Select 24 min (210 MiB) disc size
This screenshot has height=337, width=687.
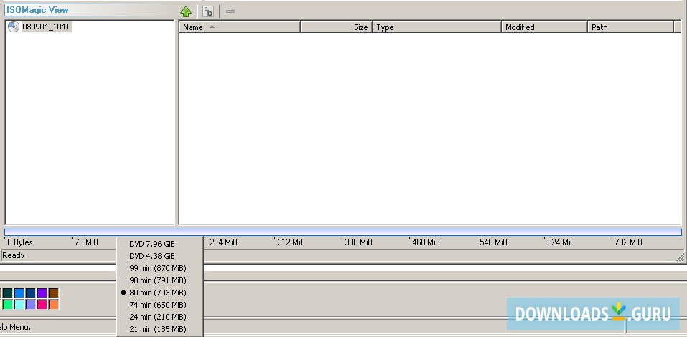tap(160, 318)
